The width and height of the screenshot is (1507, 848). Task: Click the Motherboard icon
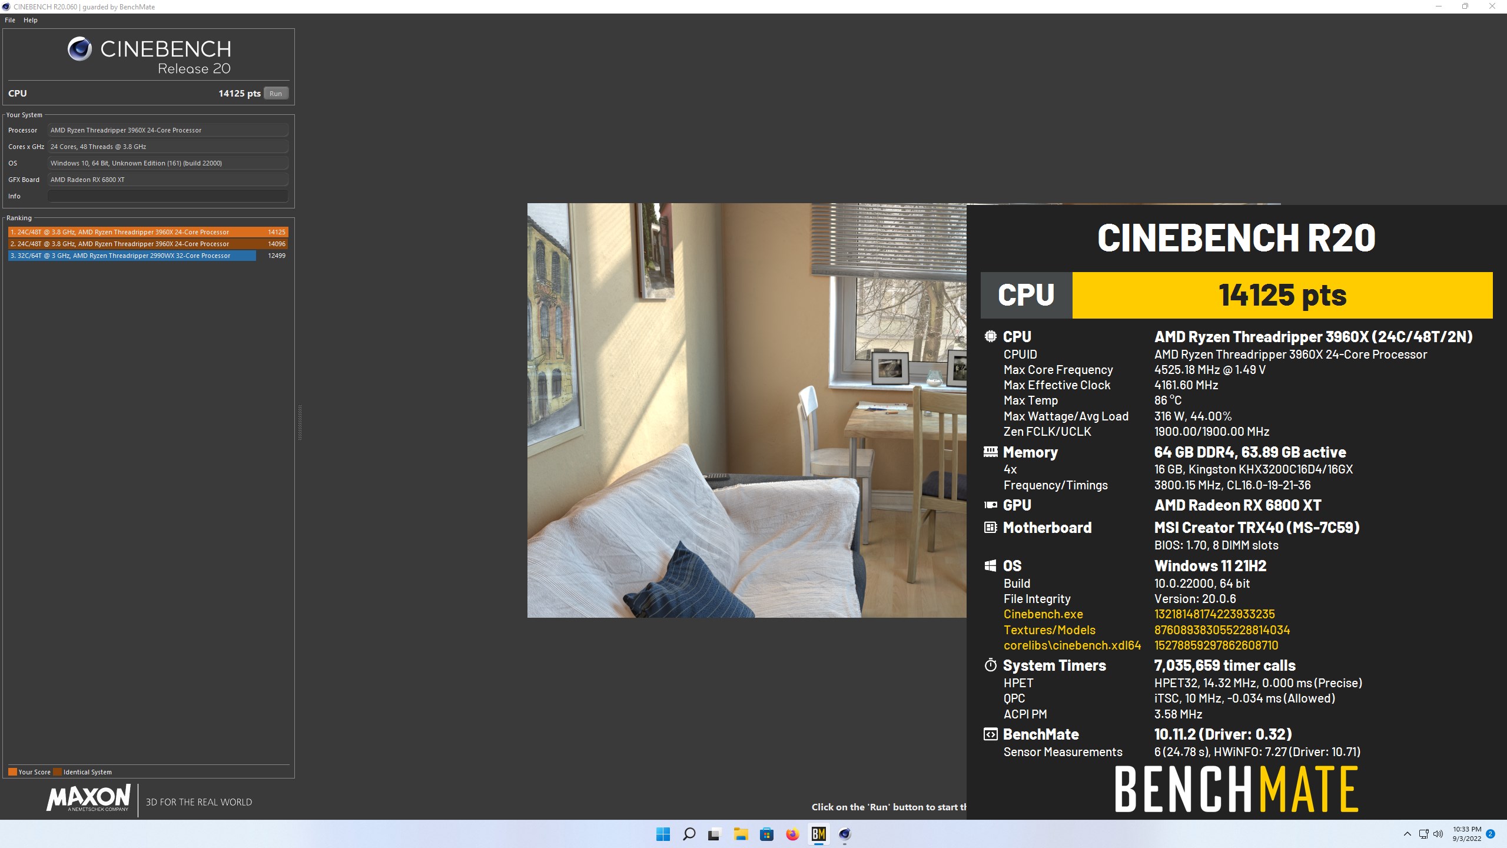point(990,527)
